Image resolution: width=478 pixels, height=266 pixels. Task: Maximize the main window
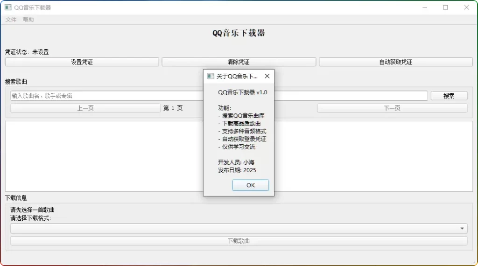(445, 7)
